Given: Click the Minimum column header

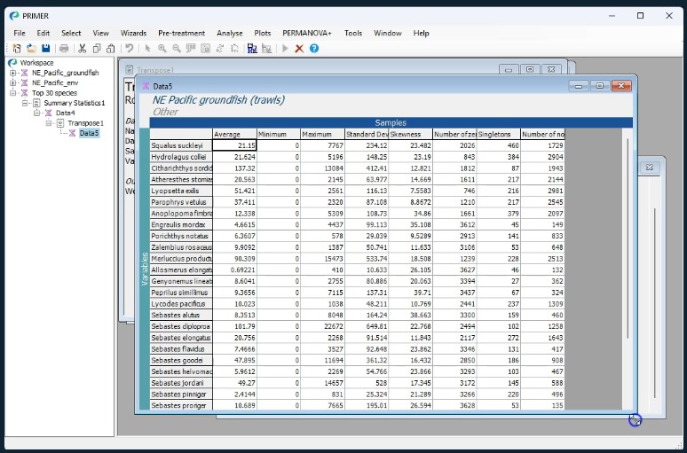Looking at the screenshot, I should click(279, 135).
